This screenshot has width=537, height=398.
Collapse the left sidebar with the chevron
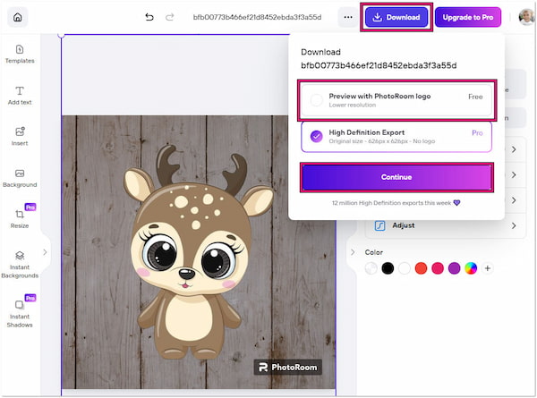45,252
